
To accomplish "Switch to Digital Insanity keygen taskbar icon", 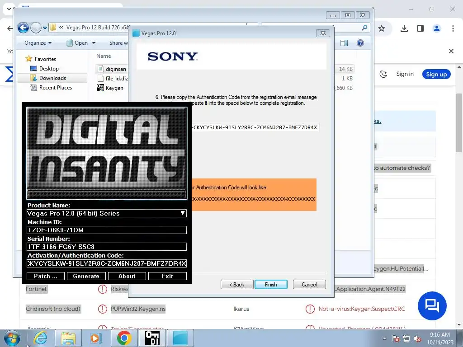I will coord(152,338).
